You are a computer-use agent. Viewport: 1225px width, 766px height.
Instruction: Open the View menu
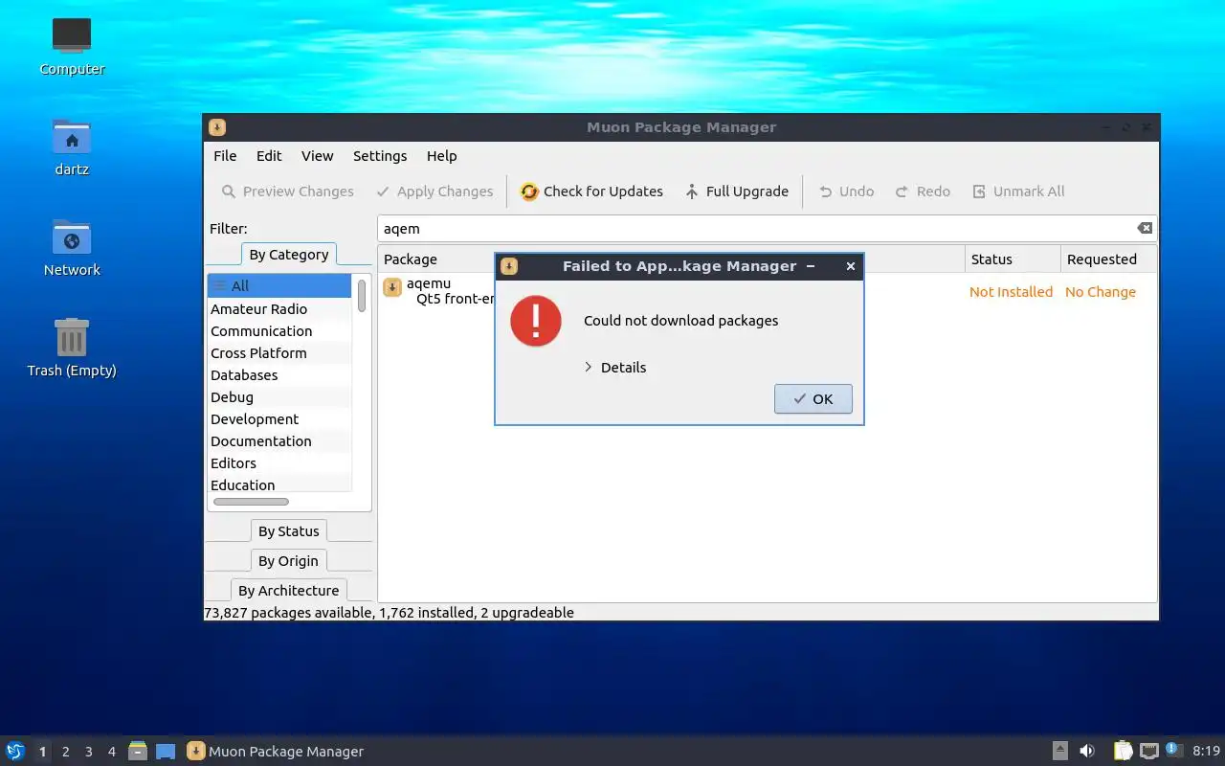click(x=317, y=156)
